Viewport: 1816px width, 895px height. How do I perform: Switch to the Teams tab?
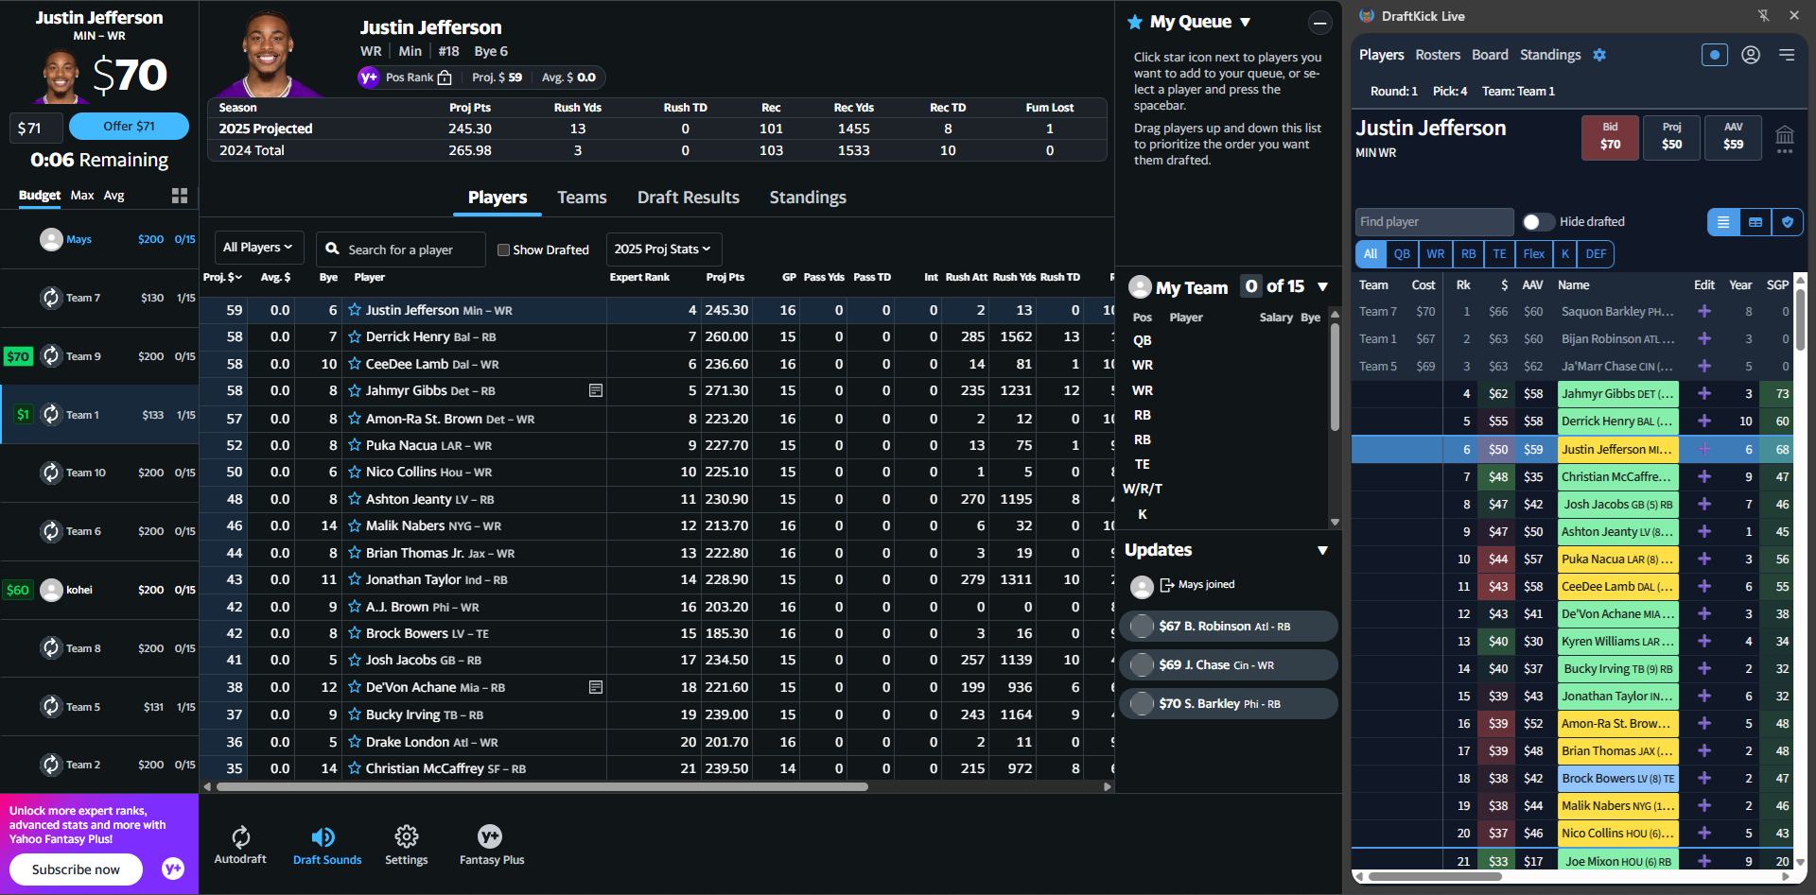(x=582, y=198)
